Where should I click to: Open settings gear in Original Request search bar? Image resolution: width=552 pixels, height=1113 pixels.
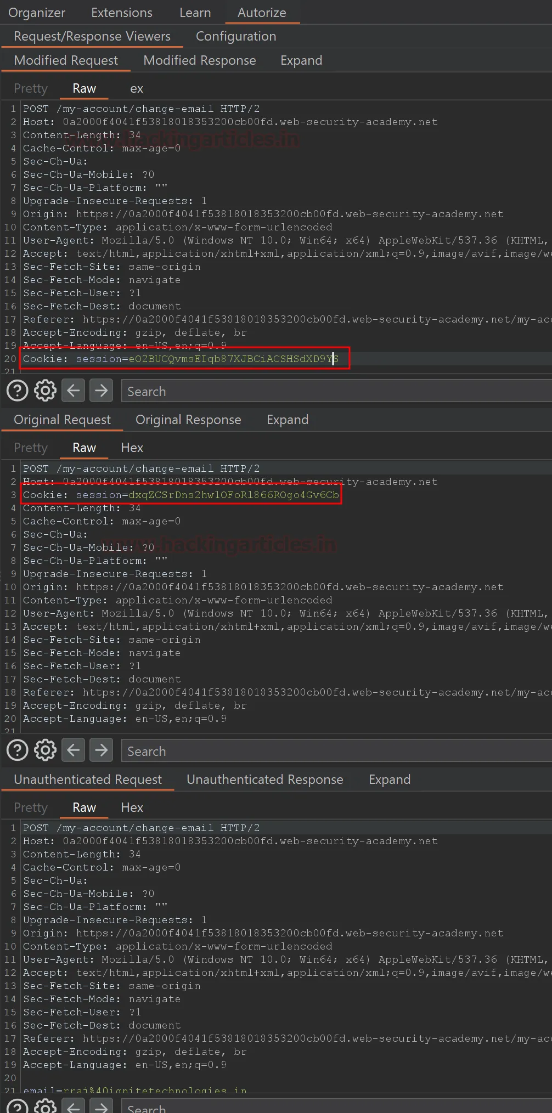coord(45,750)
